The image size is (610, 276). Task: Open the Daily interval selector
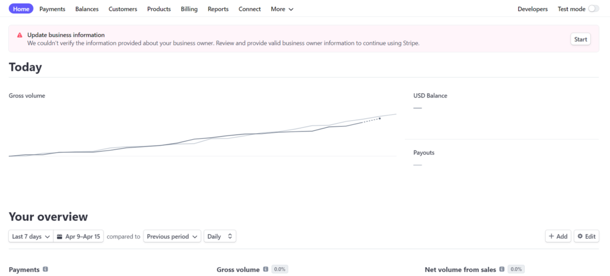point(220,236)
